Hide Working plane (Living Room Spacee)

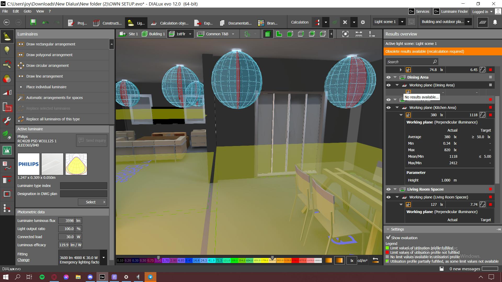point(389,197)
